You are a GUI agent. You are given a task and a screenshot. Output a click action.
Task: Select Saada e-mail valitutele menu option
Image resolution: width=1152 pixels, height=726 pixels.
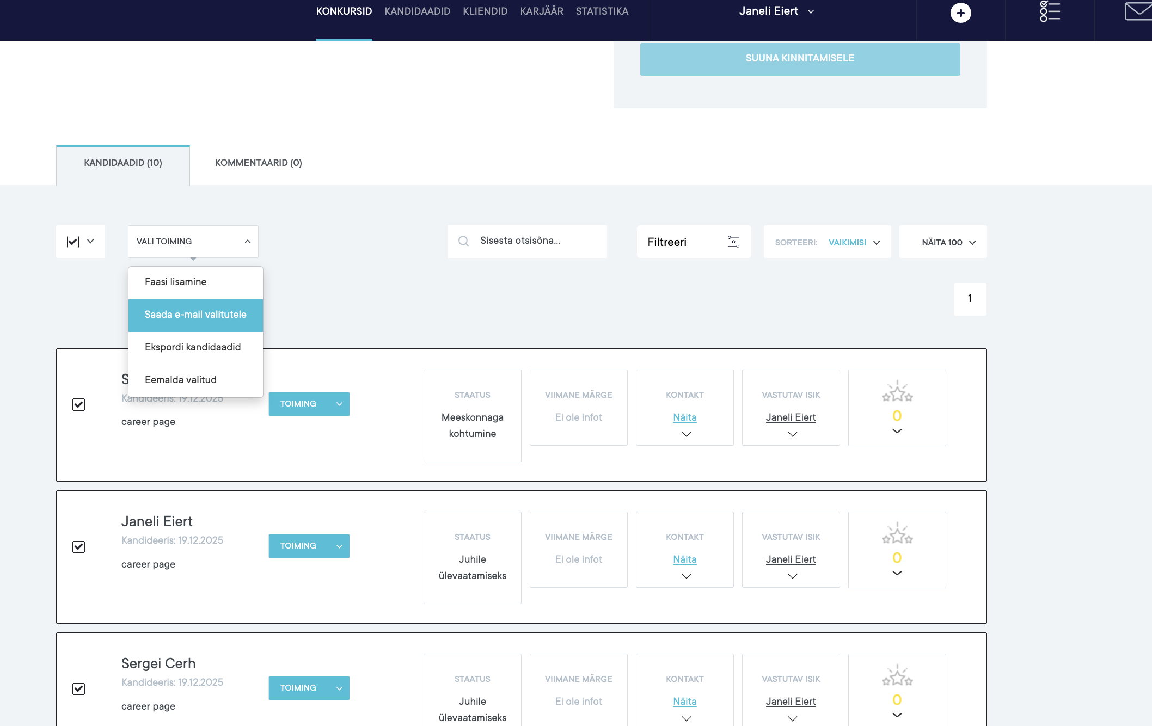coord(195,315)
